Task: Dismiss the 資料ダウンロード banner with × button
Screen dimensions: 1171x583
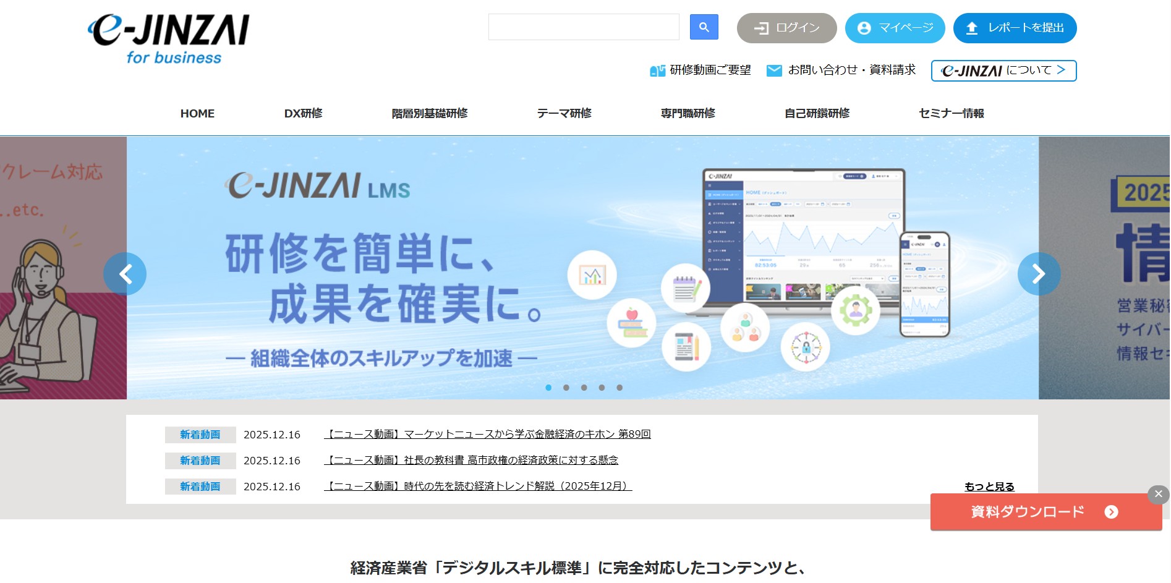Action: tap(1157, 494)
